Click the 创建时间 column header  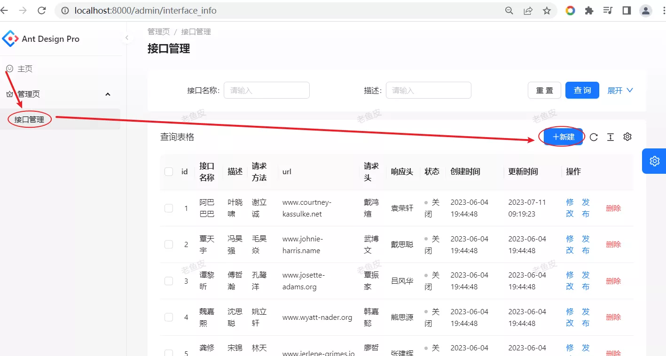pos(465,172)
